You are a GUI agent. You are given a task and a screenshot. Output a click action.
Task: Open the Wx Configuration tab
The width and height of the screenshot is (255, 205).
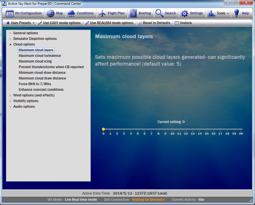tap(28, 13)
